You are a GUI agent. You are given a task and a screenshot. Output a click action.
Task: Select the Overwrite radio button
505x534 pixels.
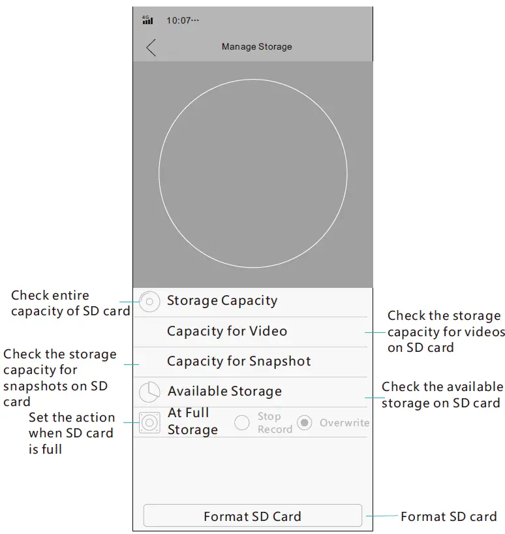pyautogui.click(x=304, y=423)
